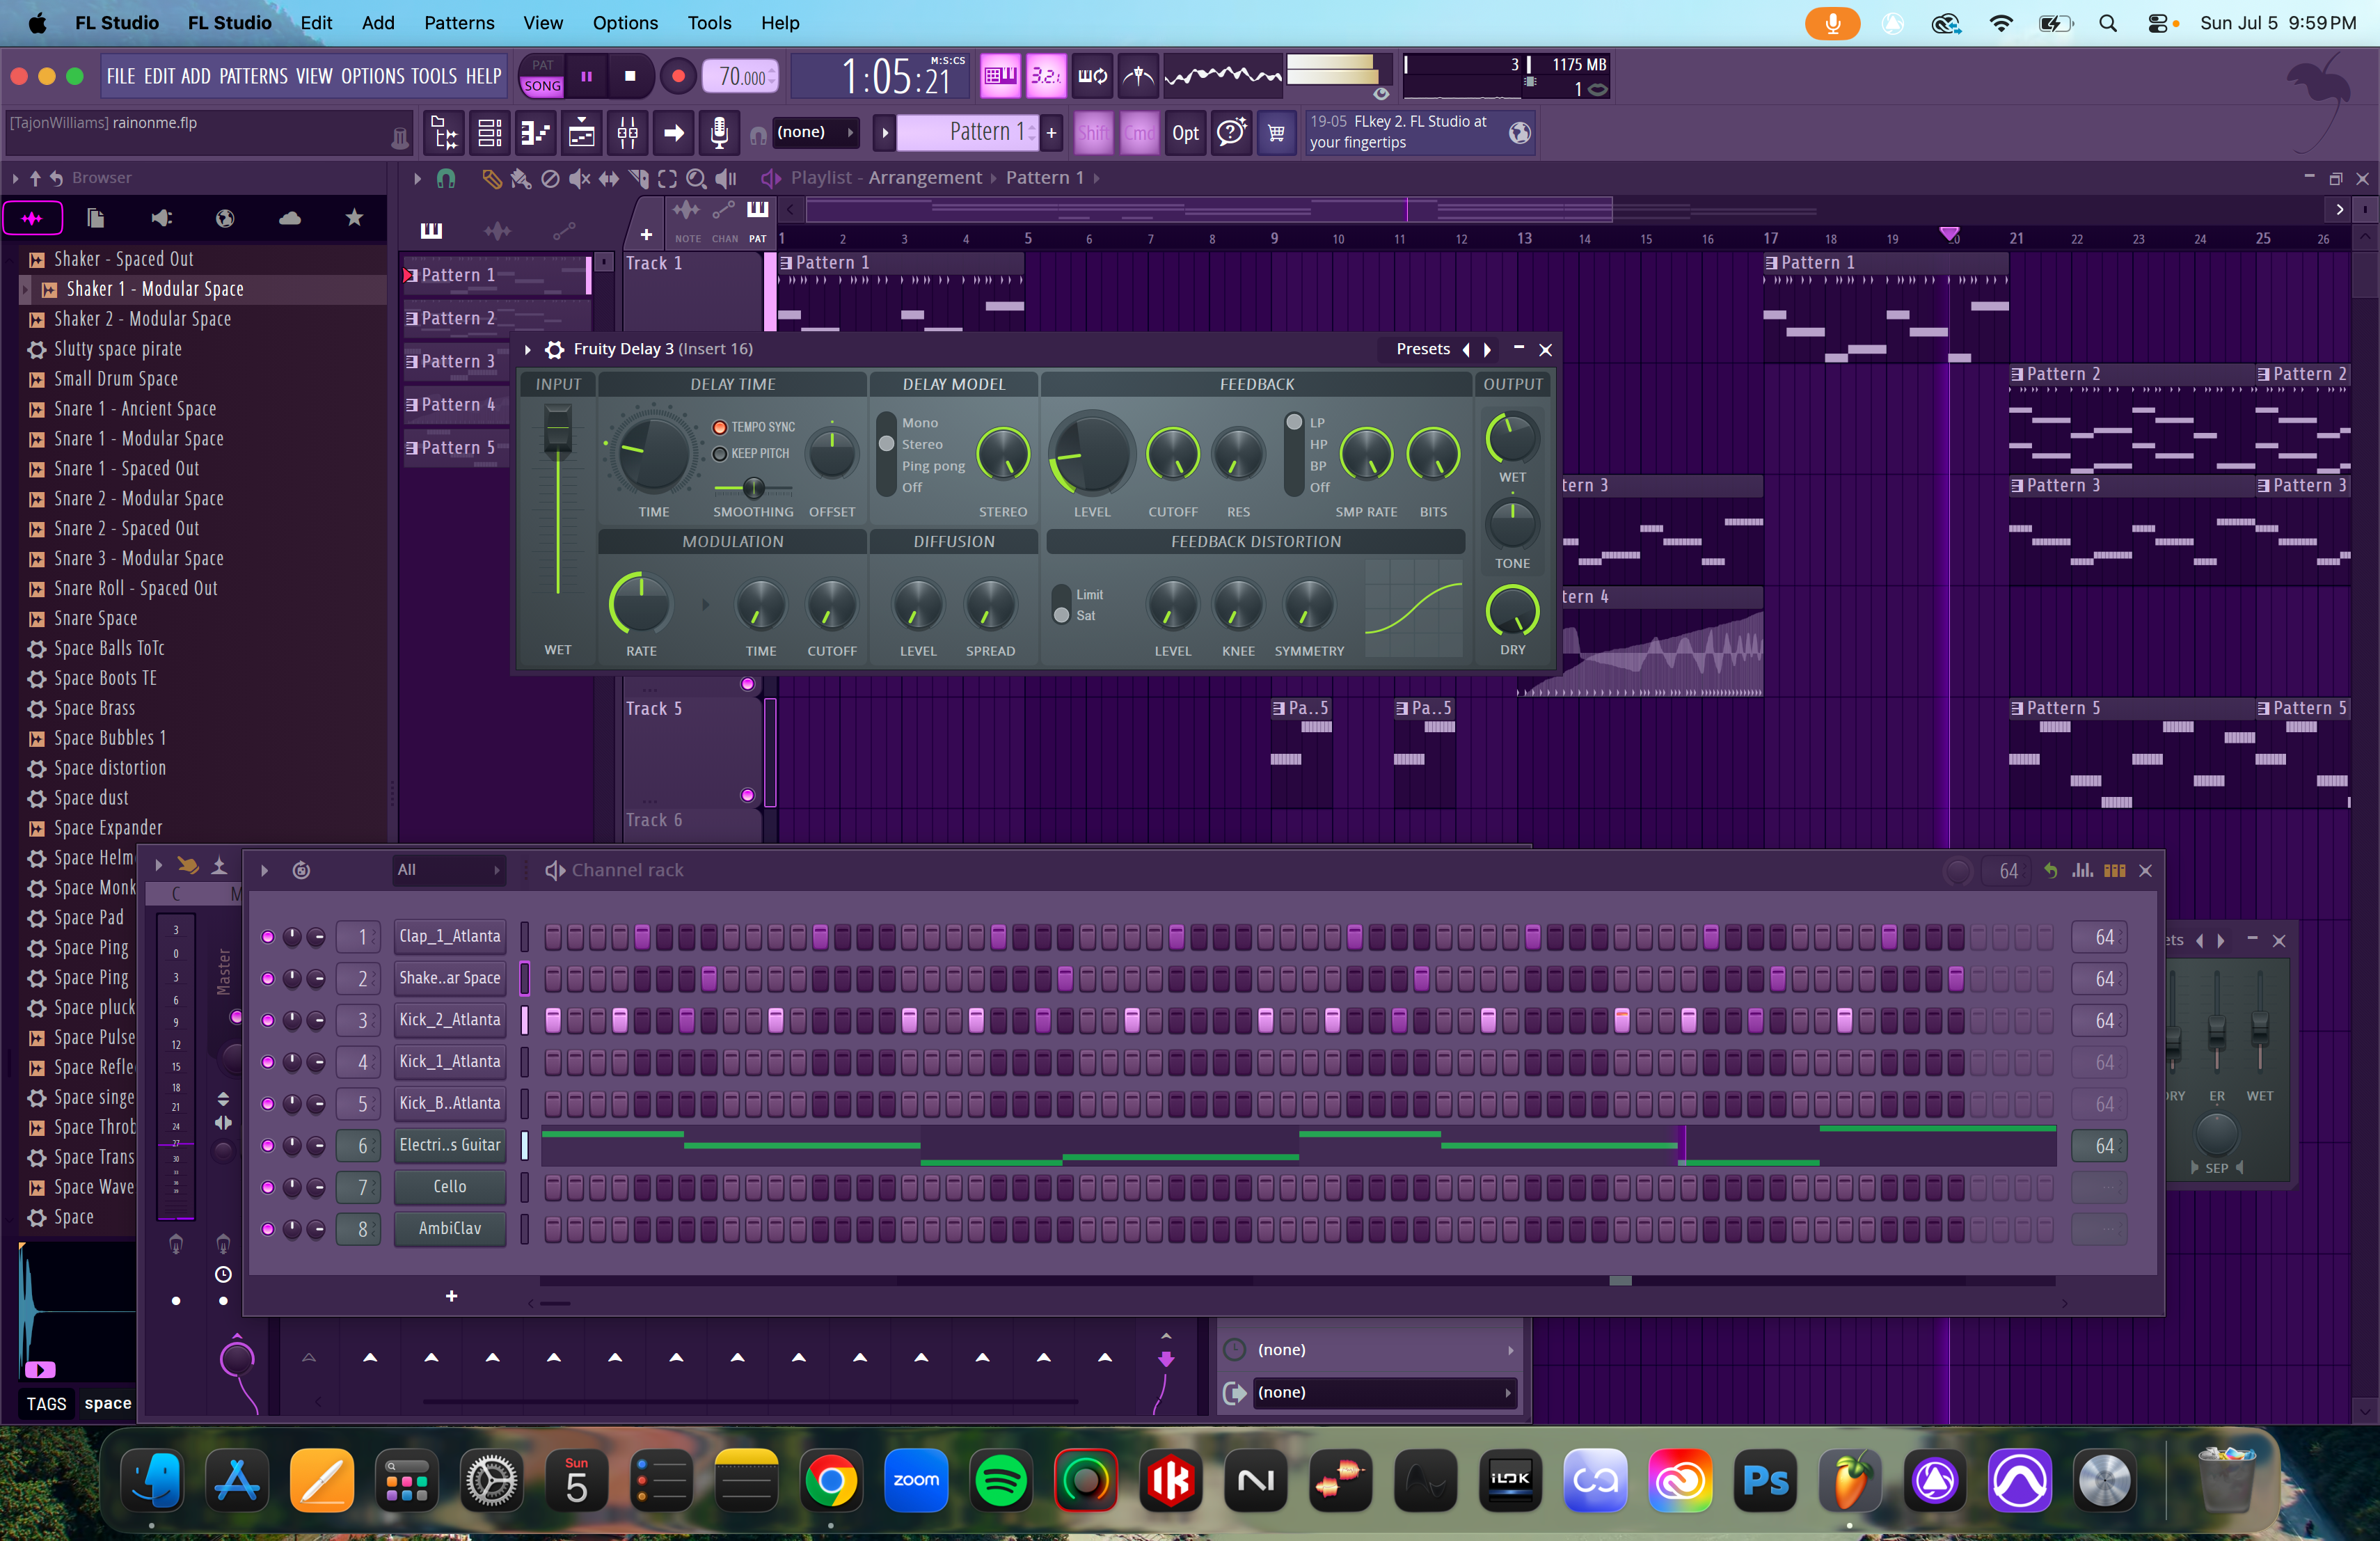Screen dimensions: 2380x1541
Task: Mute the AmbiClav channel
Action: [267, 1229]
